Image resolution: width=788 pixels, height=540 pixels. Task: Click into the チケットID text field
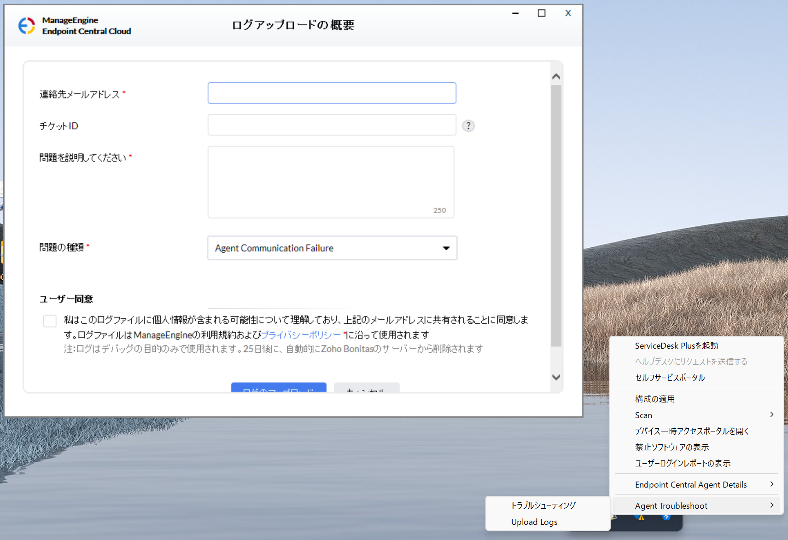click(332, 125)
